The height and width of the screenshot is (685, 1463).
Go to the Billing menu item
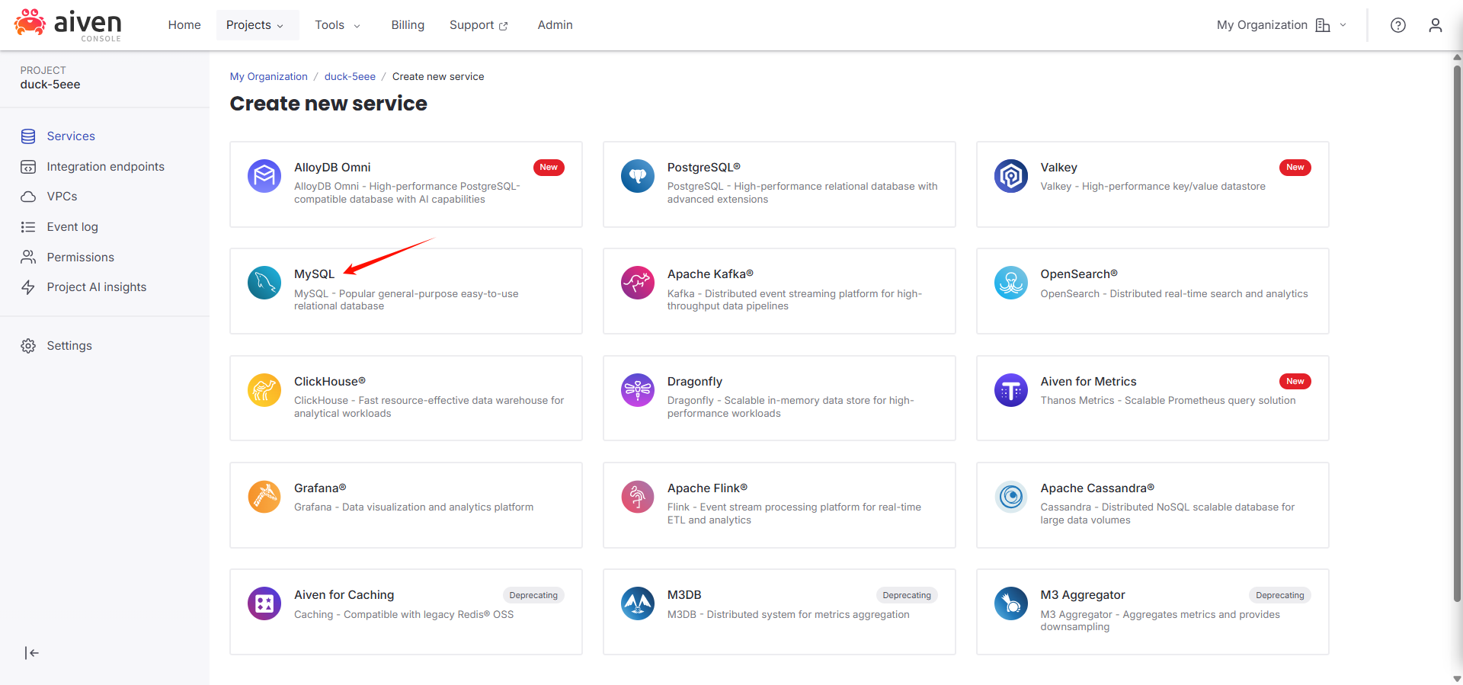coord(408,25)
